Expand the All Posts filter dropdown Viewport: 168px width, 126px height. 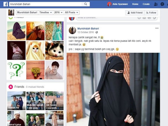(x=71, y=13)
